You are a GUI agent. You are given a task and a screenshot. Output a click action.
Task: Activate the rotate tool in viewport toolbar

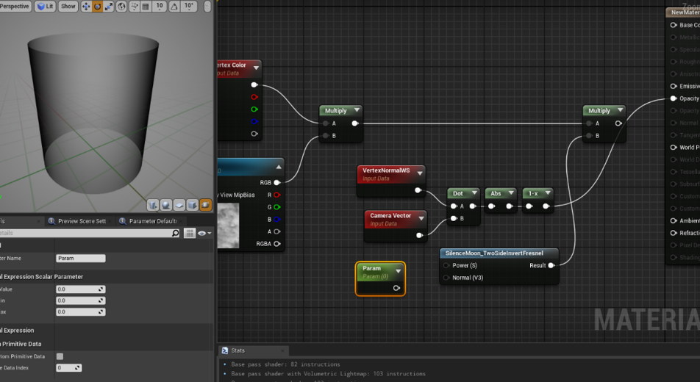(x=97, y=7)
